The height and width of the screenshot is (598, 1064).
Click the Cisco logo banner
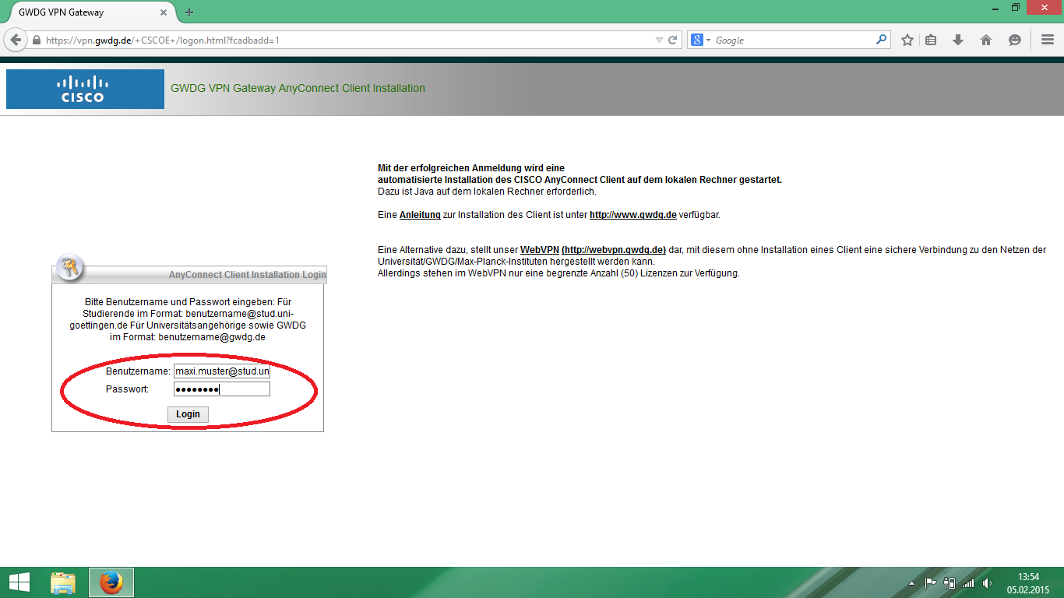click(x=85, y=89)
